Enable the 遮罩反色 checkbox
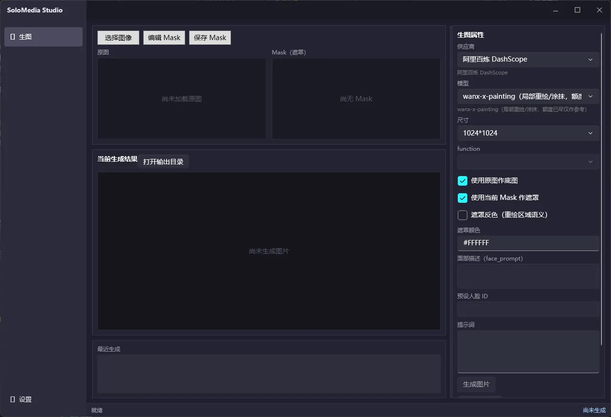The image size is (611, 417). point(463,215)
